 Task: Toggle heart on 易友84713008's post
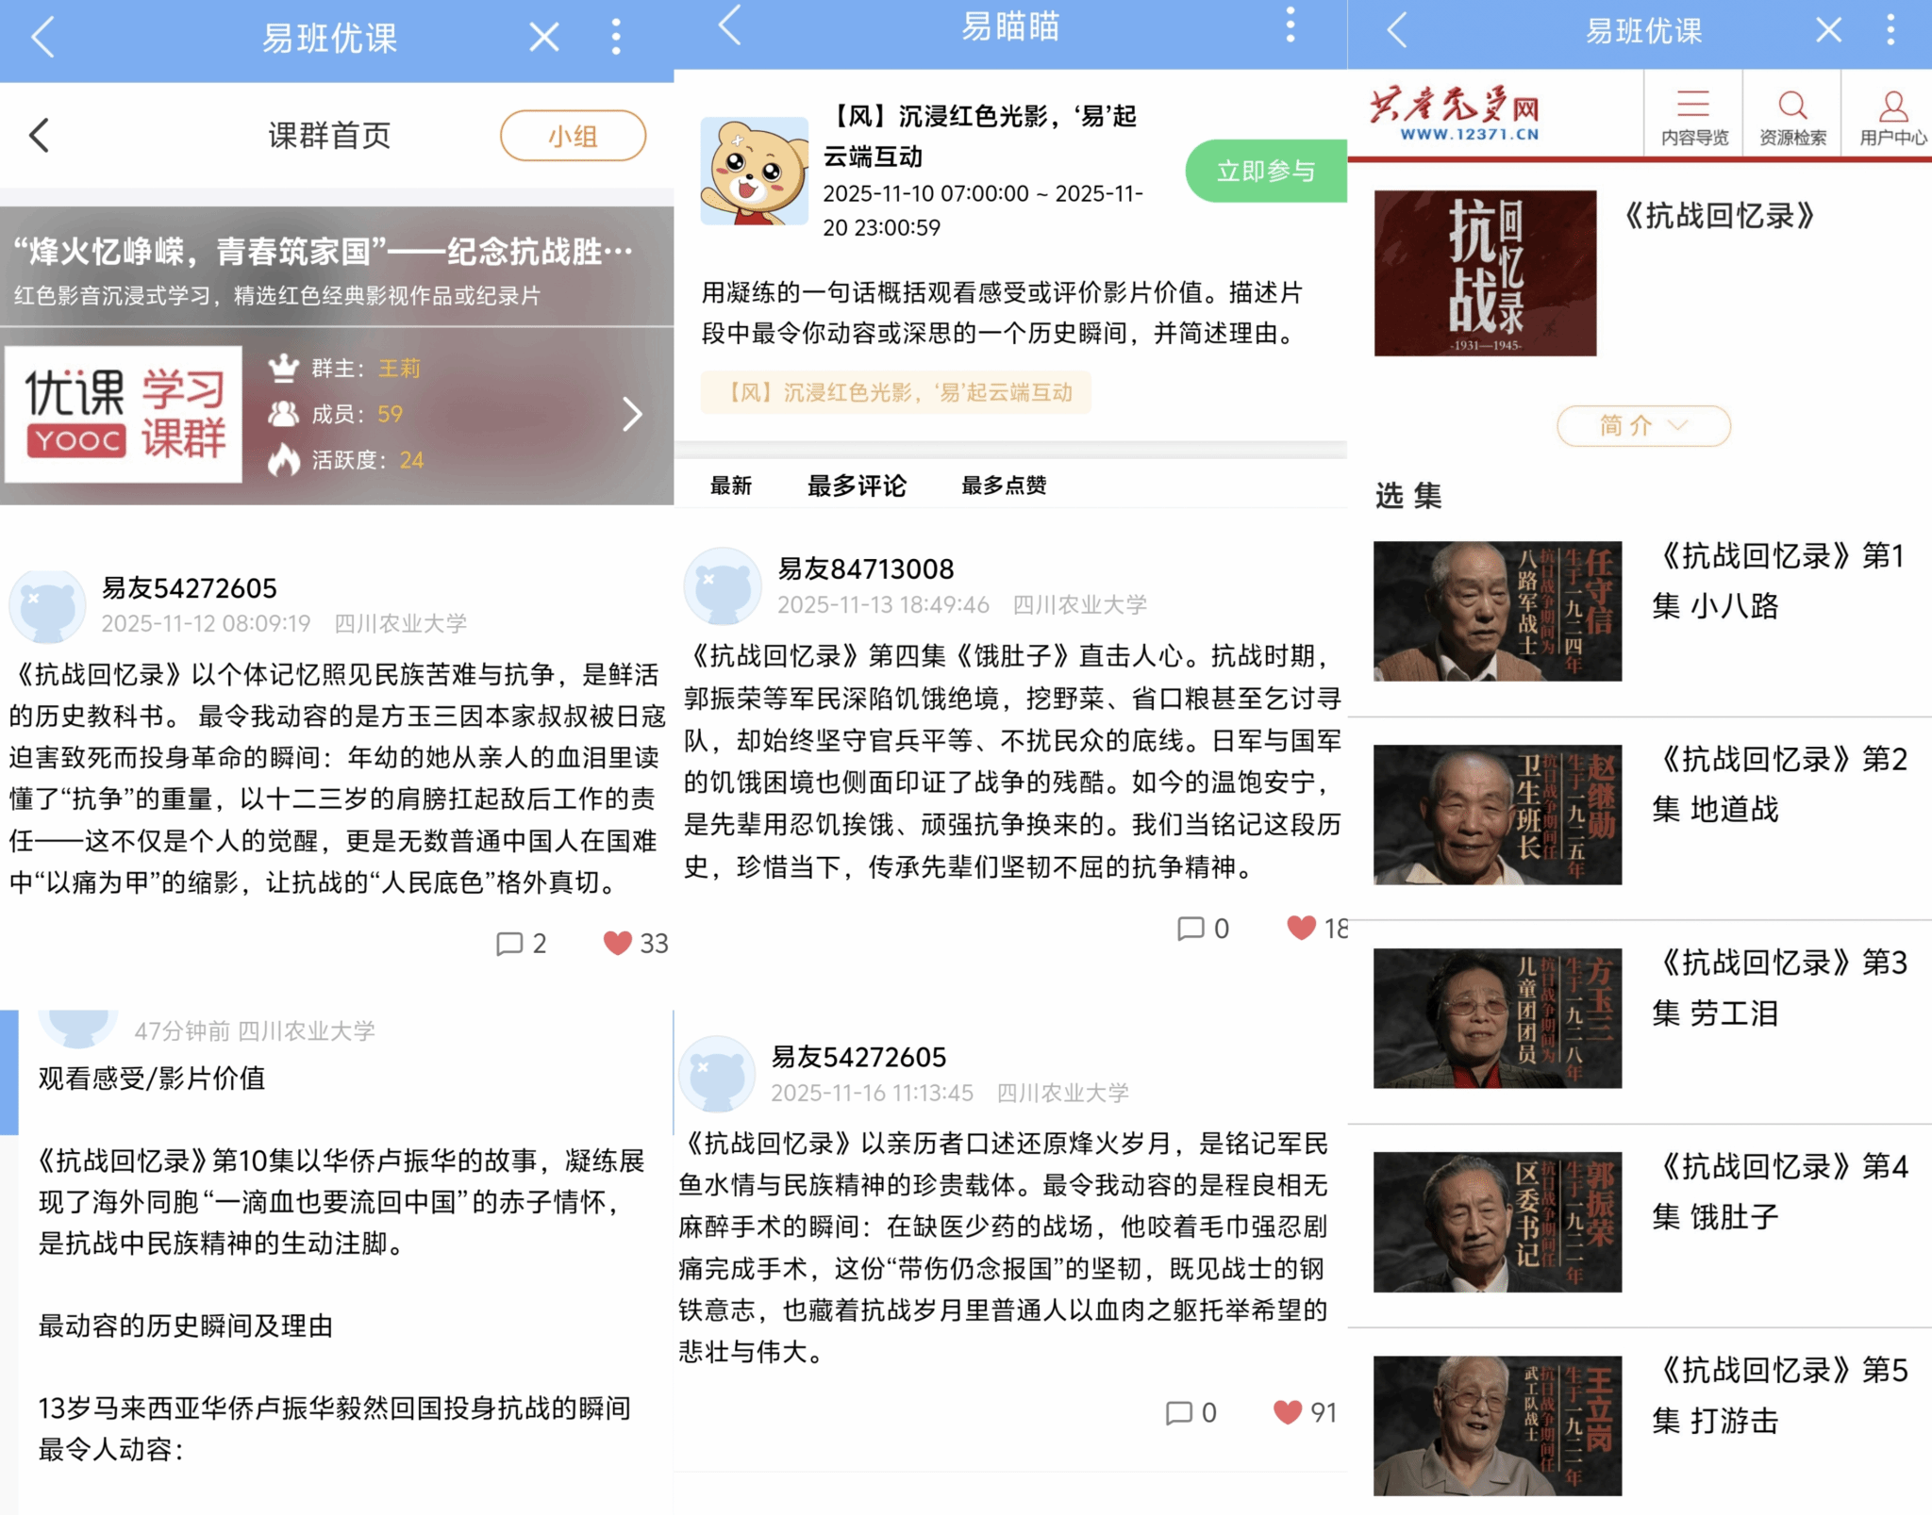1302,928
